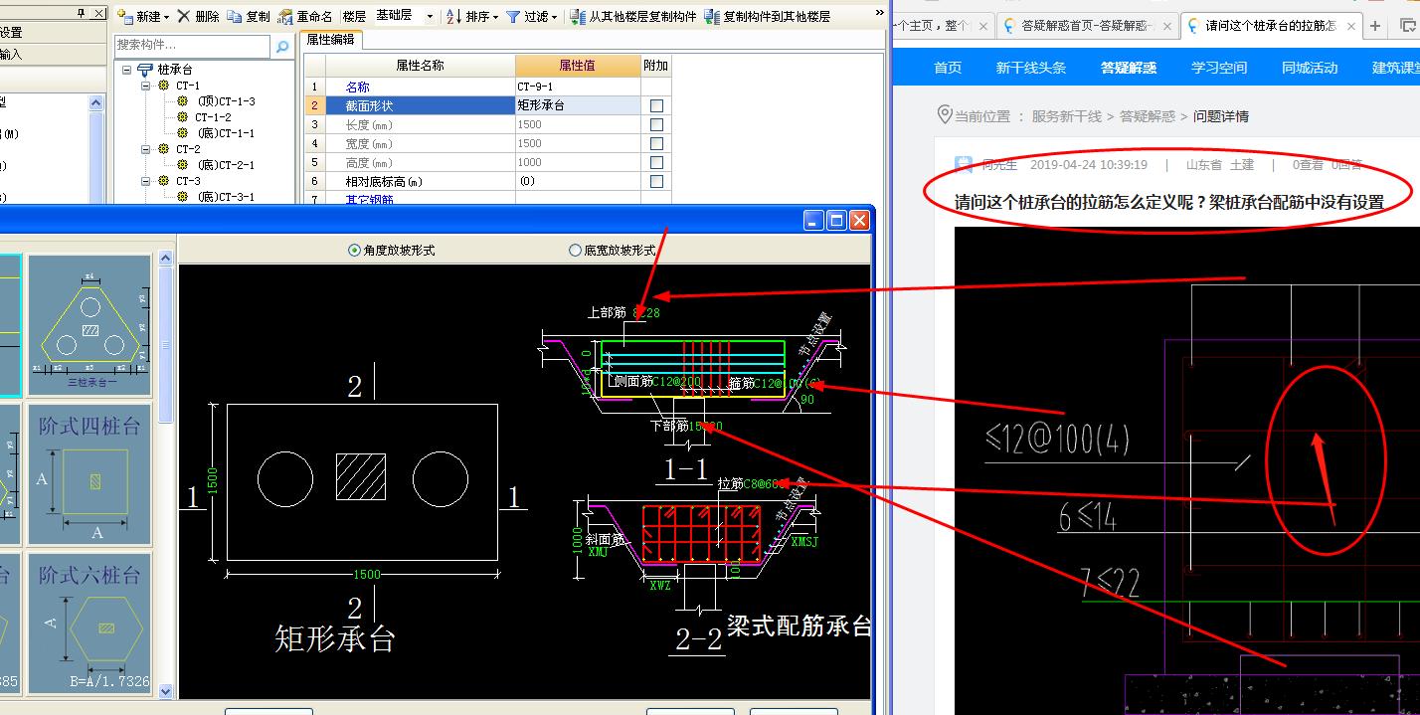The height and width of the screenshot is (715, 1420).
Task: Tick 附加 checkbox for 长度(mm) row
Action: coord(656,124)
